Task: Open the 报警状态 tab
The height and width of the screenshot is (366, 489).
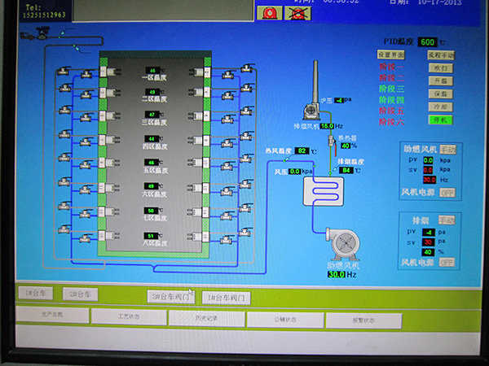Action: pyautogui.click(x=363, y=320)
